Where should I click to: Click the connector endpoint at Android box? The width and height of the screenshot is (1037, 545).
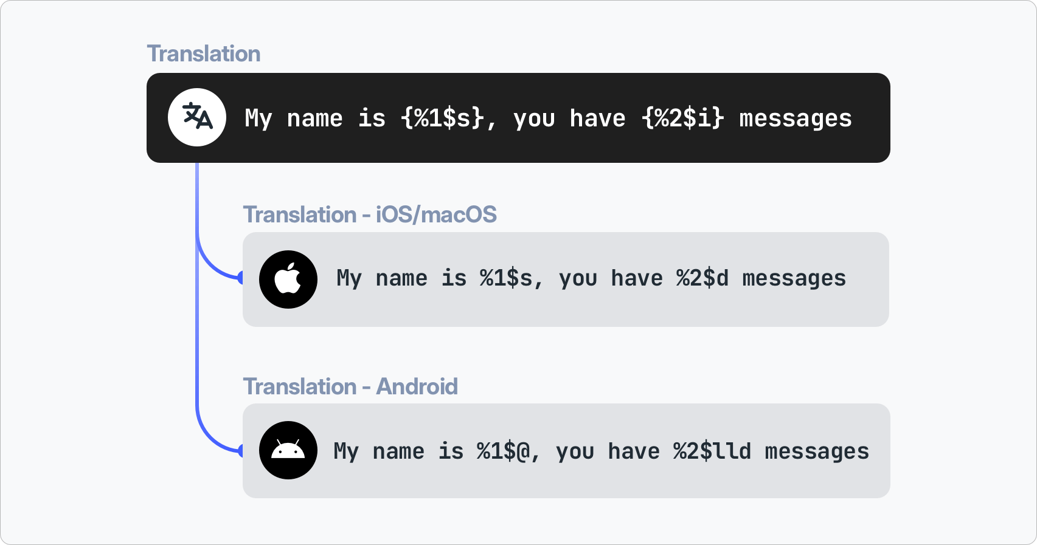[241, 451]
